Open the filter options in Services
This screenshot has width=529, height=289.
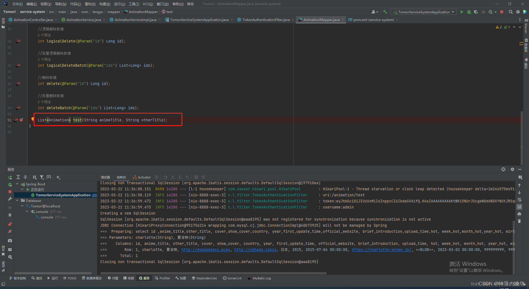(x=42, y=177)
